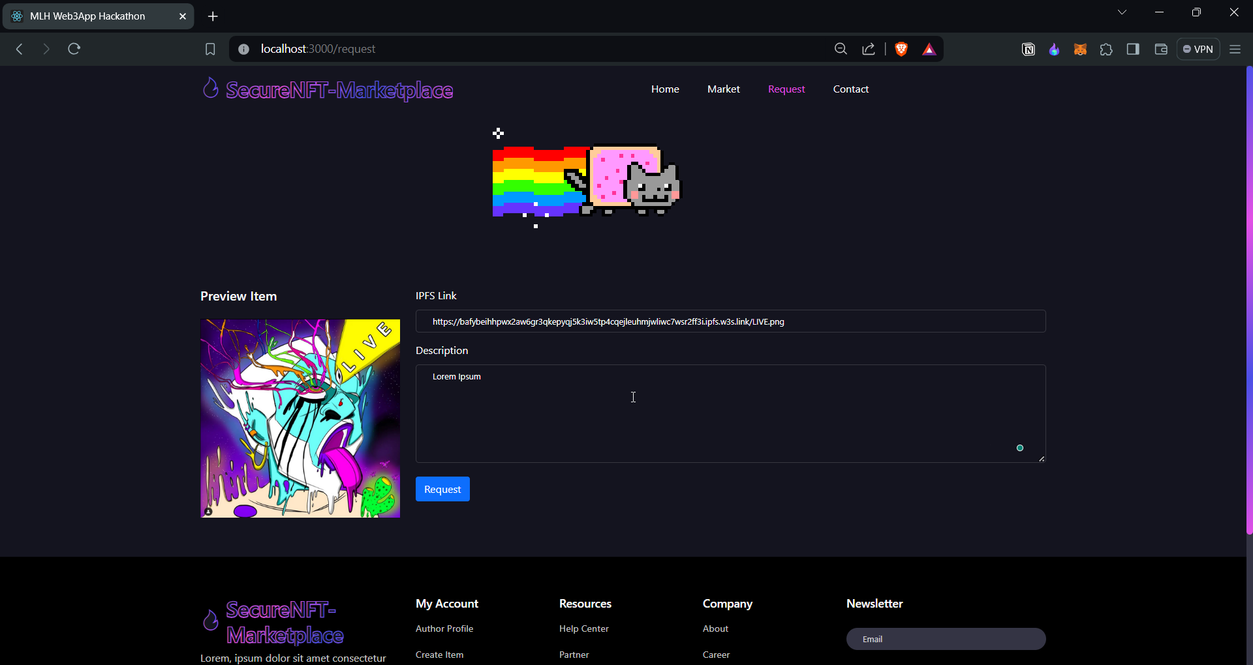Open the tab search dropdown

coord(1122,12)
